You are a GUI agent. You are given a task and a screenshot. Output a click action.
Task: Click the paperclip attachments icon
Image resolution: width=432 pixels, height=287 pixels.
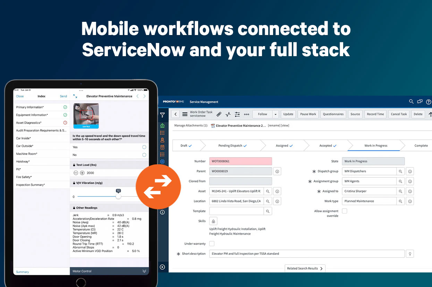[219, 114]
